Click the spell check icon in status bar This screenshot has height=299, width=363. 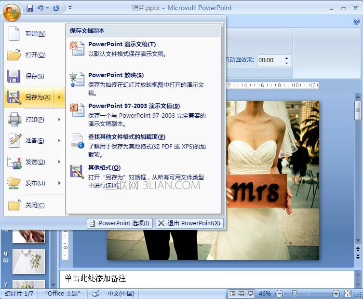(95, 293)
